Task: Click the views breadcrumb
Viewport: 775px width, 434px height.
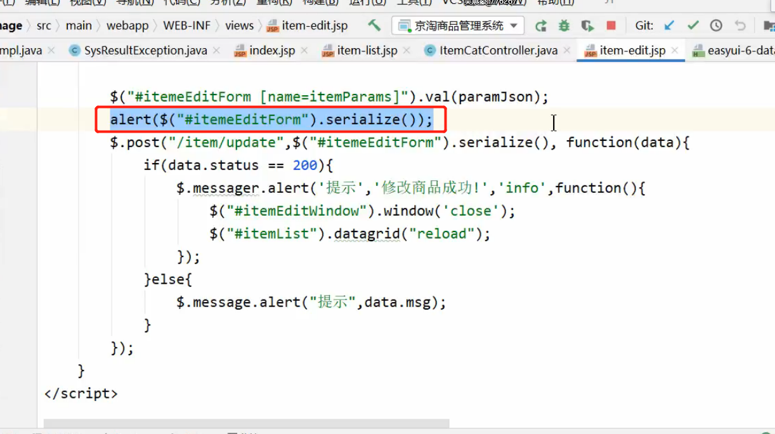Action: click(239, 25)
